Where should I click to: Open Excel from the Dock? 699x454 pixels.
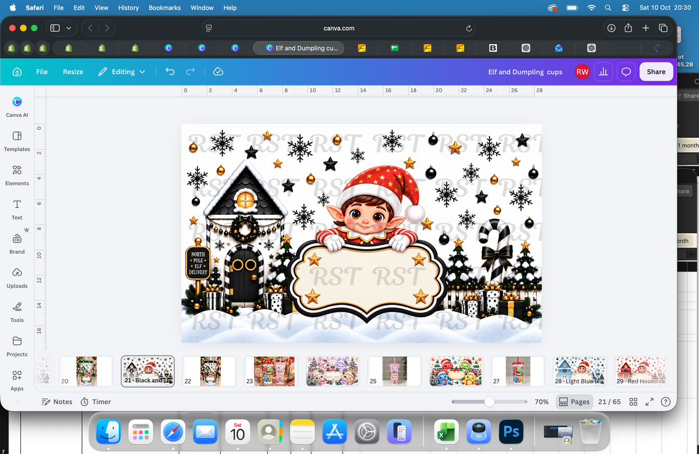(x=447, y=432)
